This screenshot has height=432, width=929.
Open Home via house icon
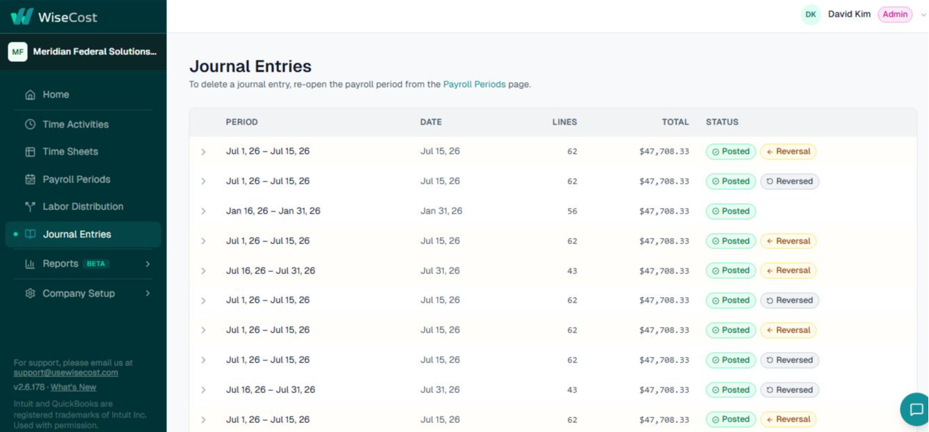pos(30,95)
